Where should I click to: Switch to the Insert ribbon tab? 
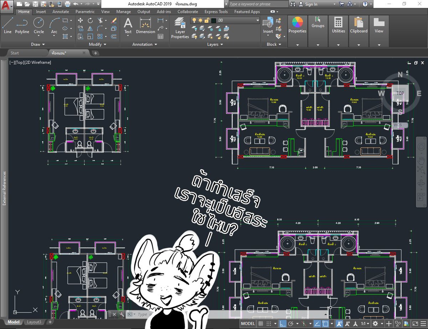click(x=41, y=12)
